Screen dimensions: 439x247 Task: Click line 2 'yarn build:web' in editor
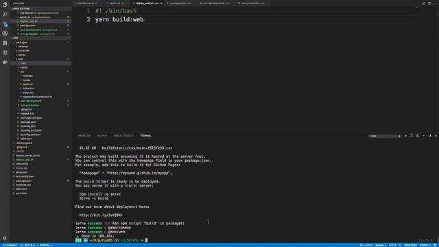(119, 20)
